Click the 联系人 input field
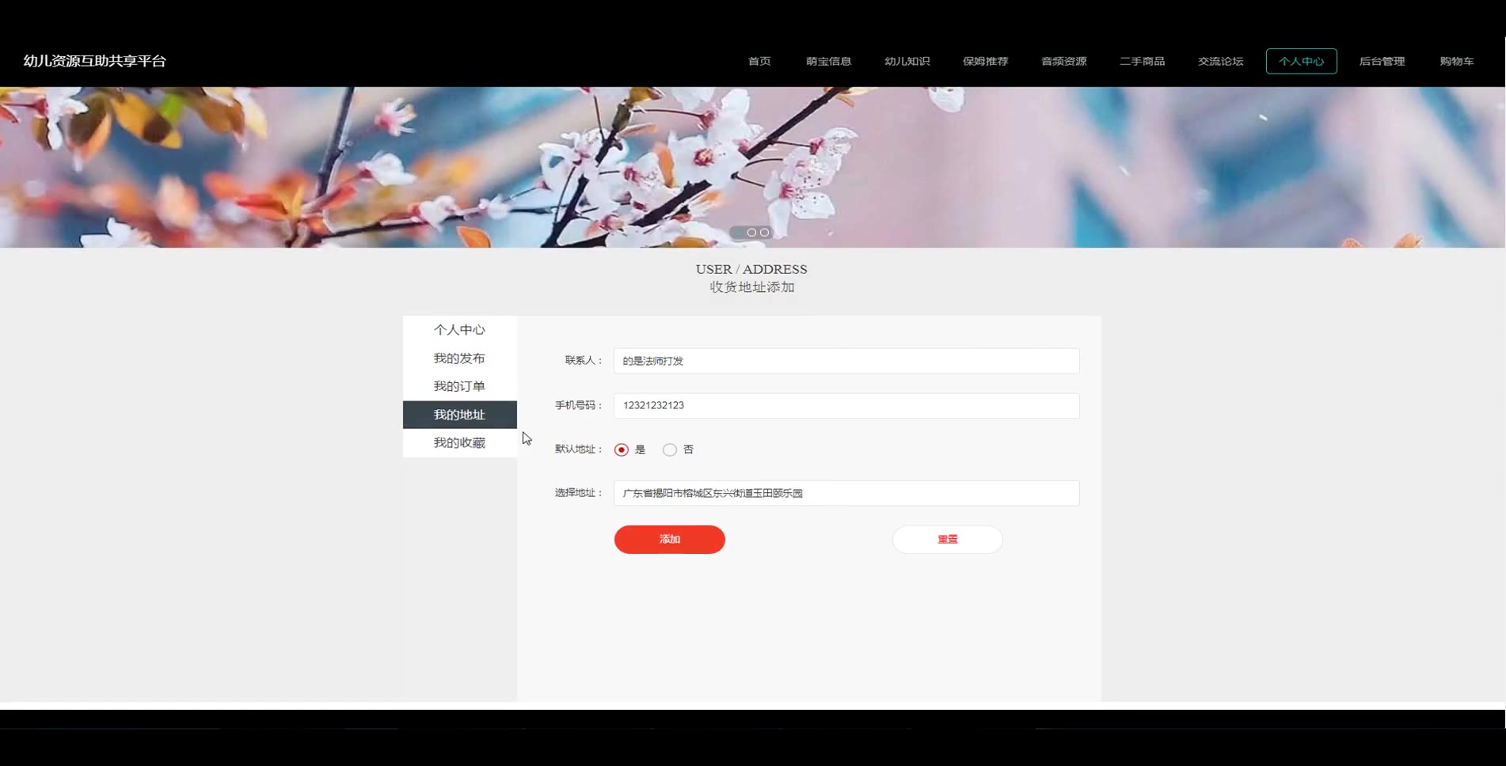 click(x=846, y=361)
